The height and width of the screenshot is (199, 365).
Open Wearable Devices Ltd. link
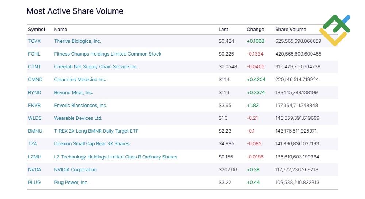(78, 118)
